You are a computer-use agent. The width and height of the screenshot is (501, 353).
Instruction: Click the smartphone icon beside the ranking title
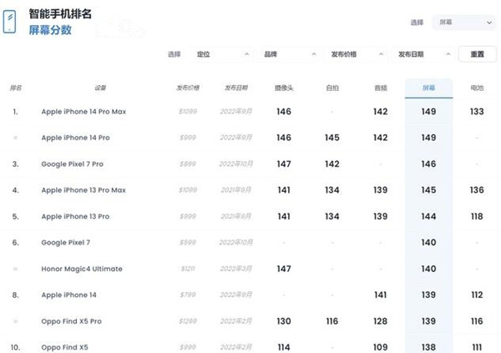pyautogui.click(x=11, y=22)
